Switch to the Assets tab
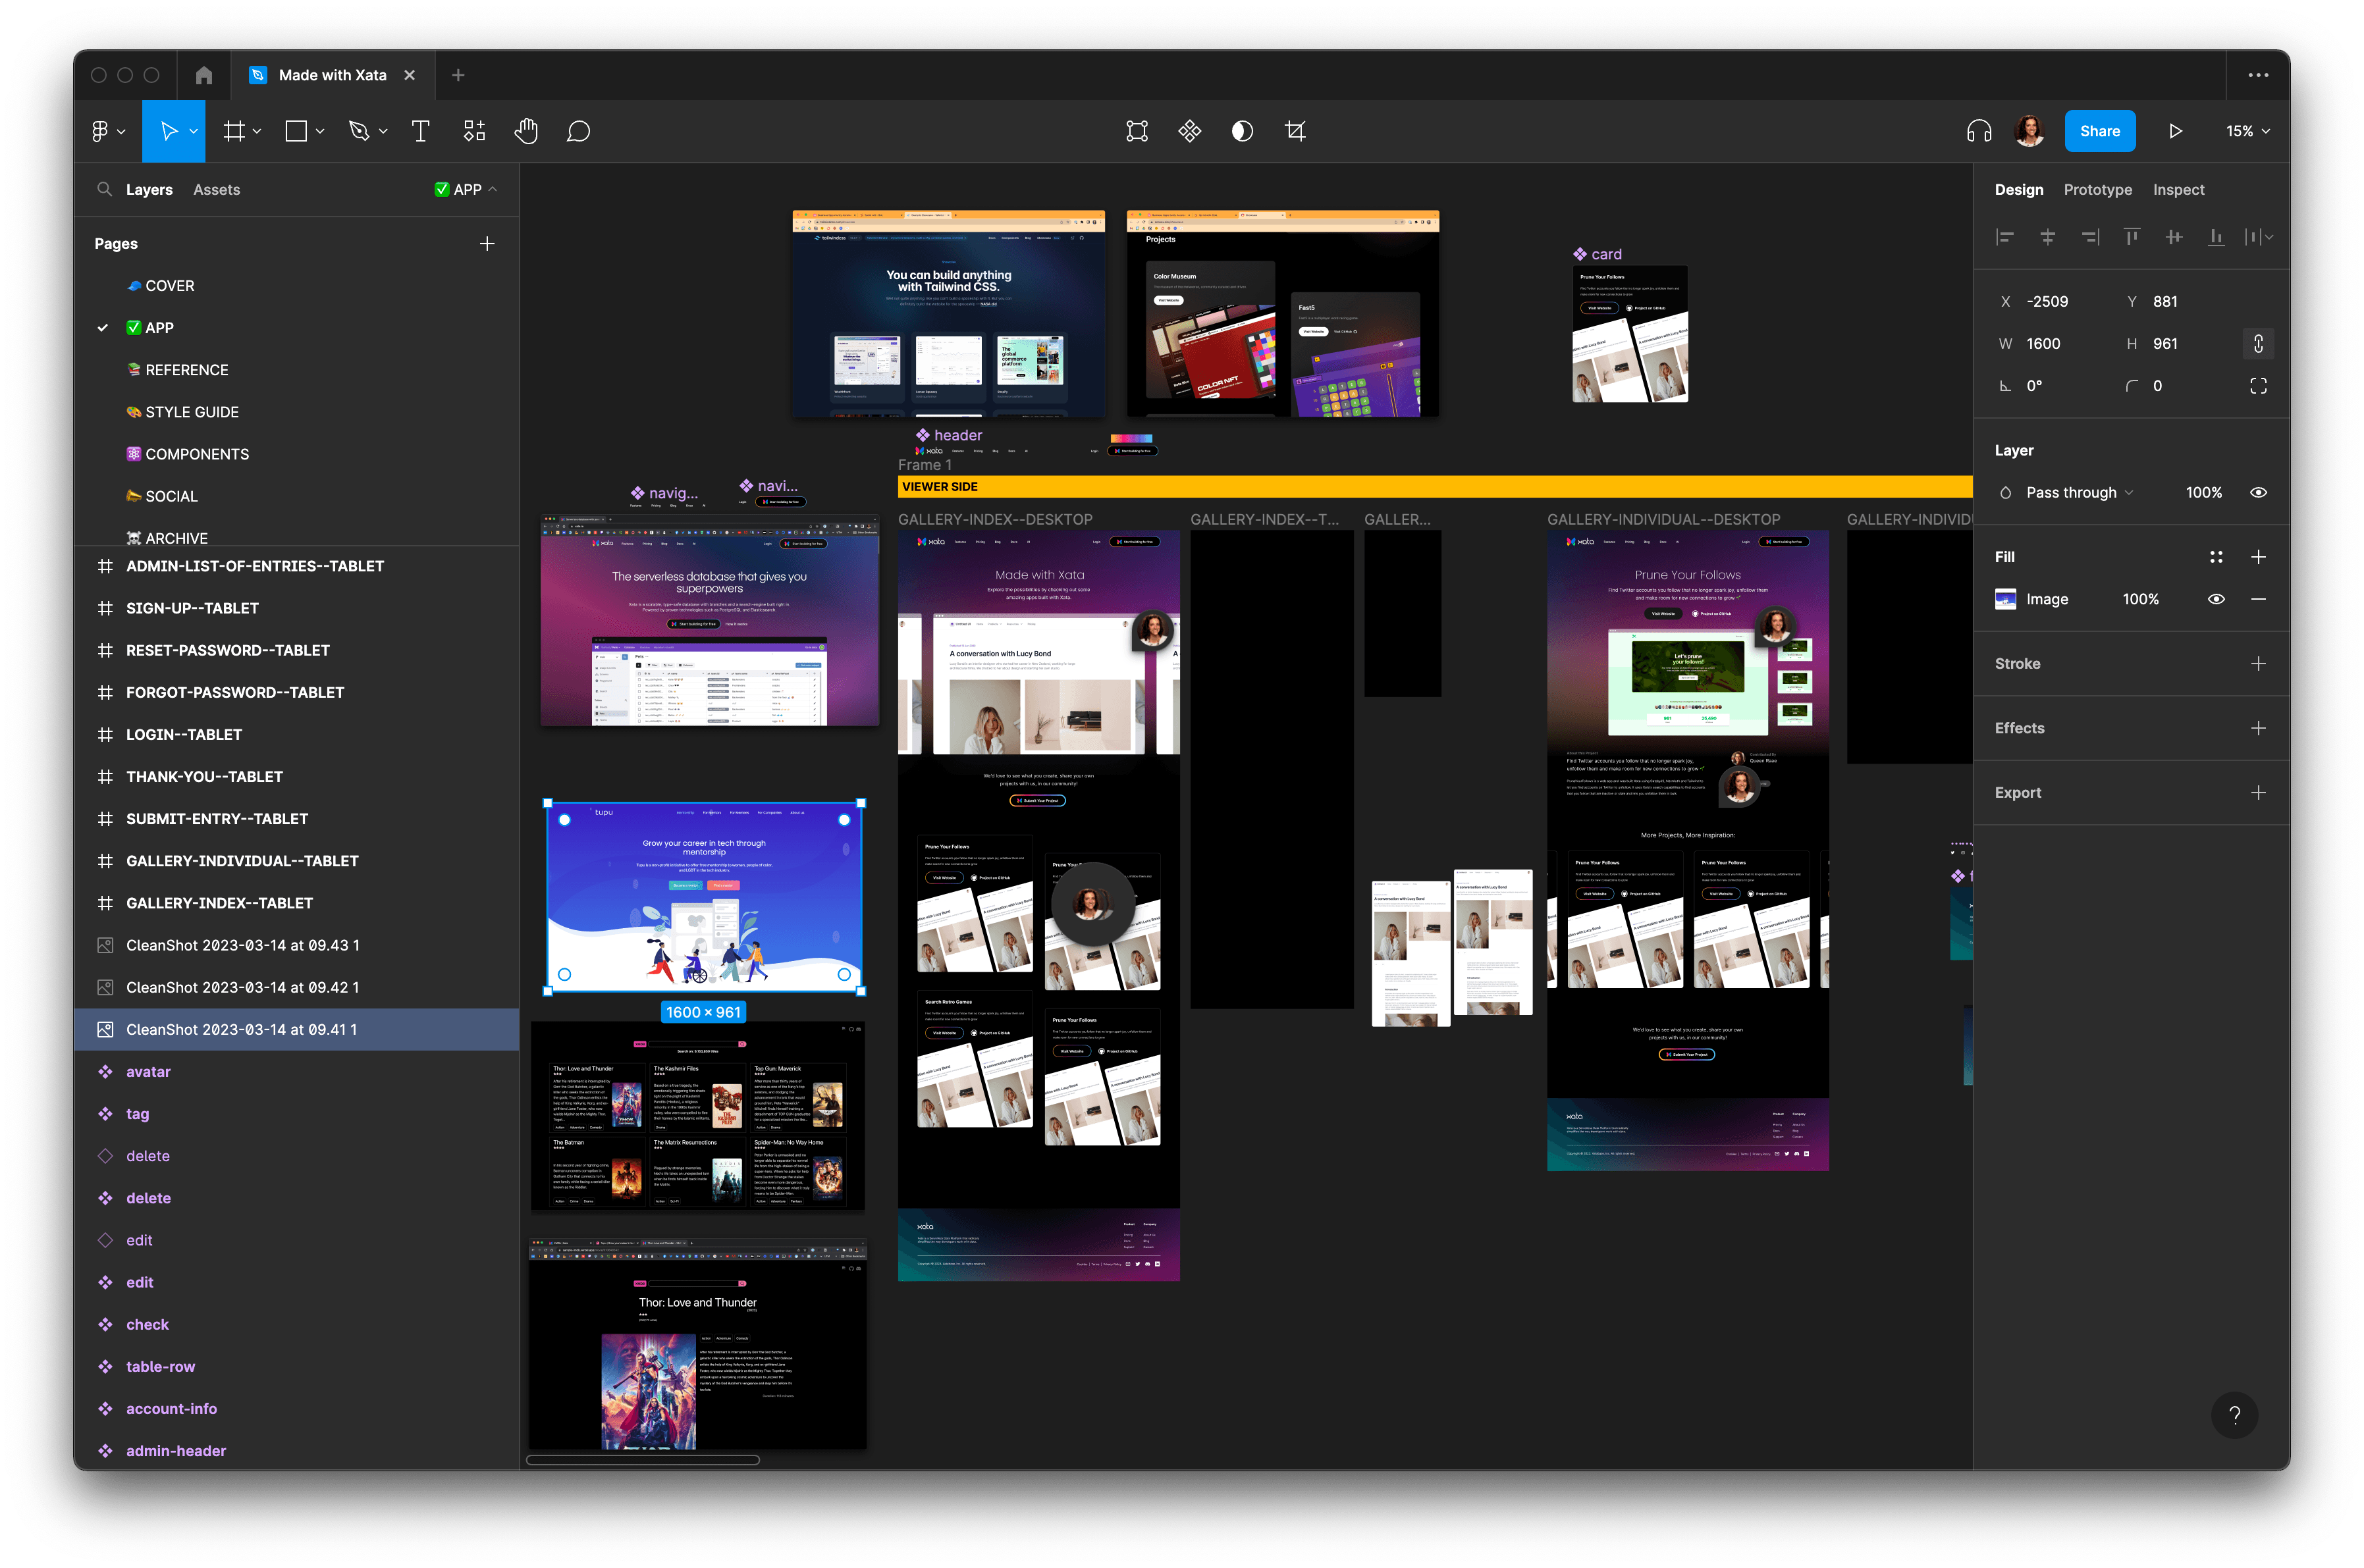The width and height of the screenshot is (2364, 1568). click(x=216, y=189)
